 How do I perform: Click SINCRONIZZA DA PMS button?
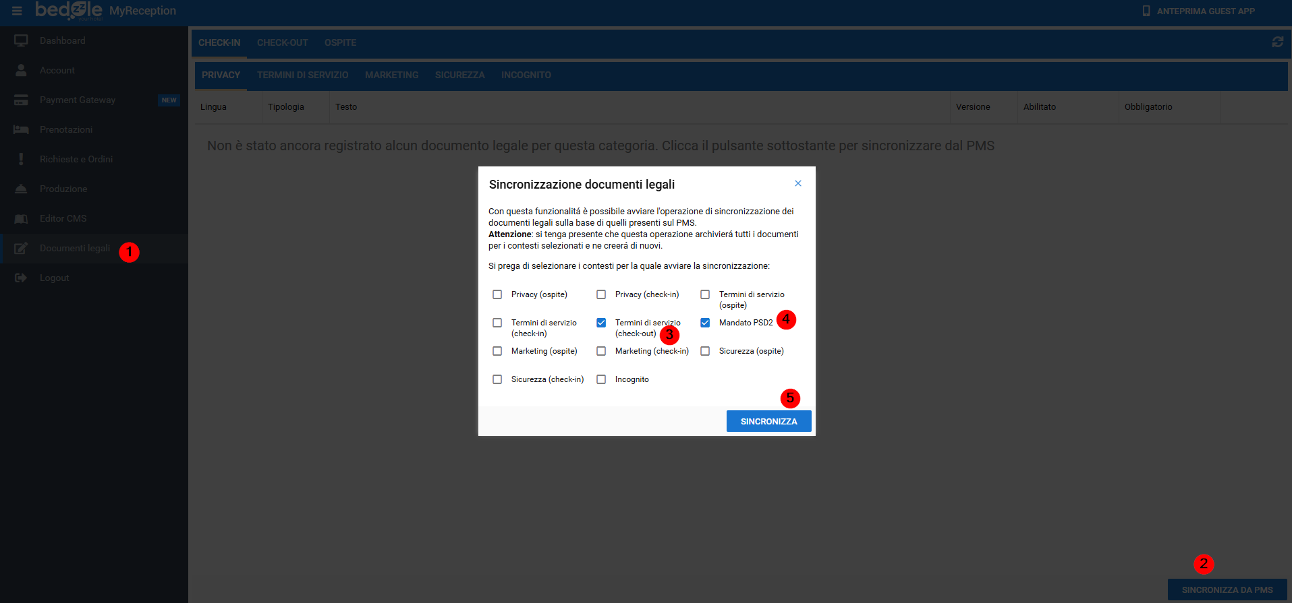1227,590
